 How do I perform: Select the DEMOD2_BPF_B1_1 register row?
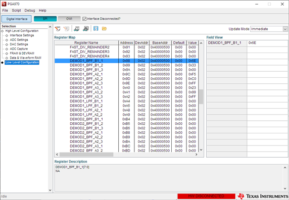click(126, 119)
